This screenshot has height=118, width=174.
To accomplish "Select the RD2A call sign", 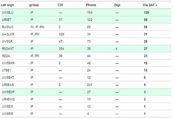I will 6,56.
